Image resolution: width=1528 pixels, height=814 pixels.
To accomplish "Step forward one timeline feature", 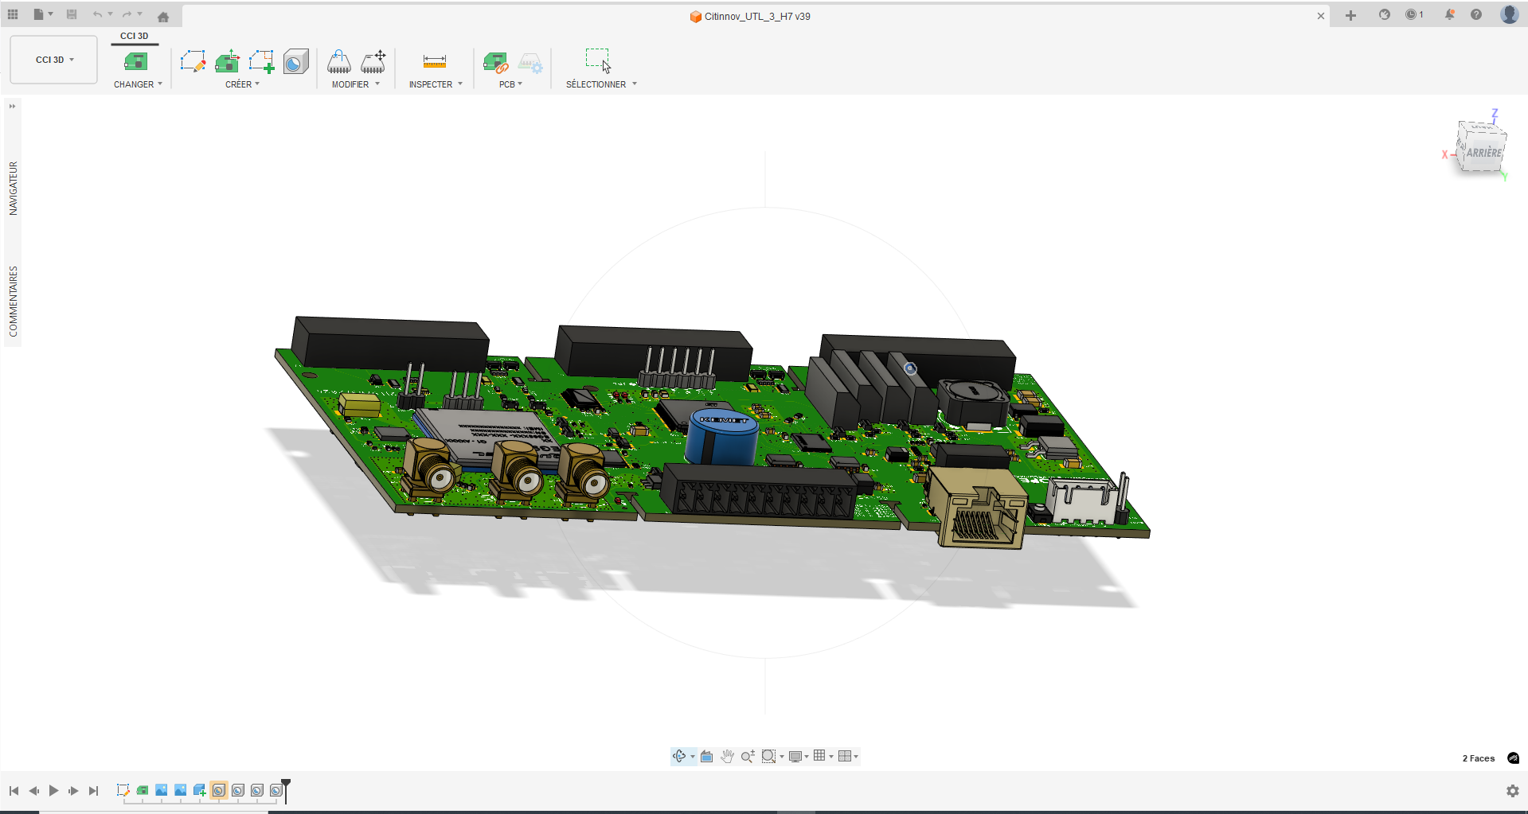I will point(73,791).
